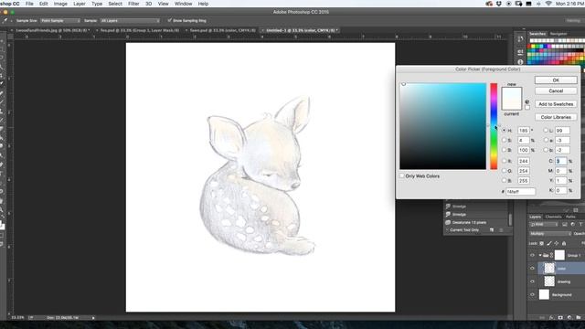Image resolution: width=585 pixels, height=329 pixels.
Task: Hide the Group 1 layer group
Action: (x=532, y=256)
